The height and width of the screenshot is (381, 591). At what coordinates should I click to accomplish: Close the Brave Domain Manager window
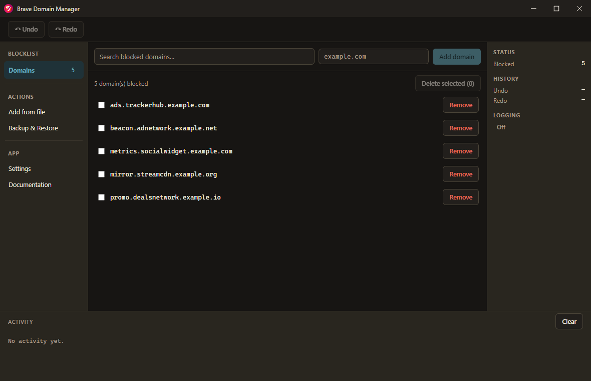(579, 9)
